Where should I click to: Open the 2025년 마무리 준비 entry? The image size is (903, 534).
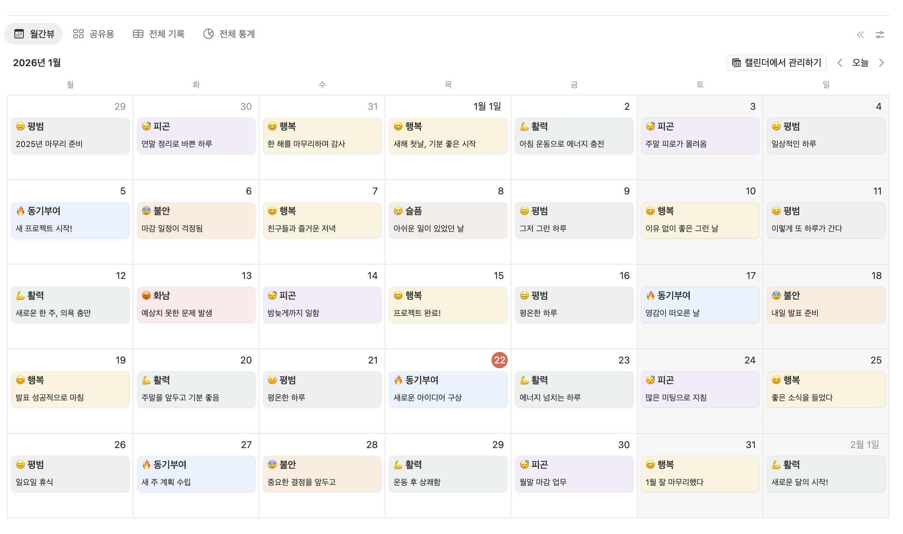click(70, 135)
